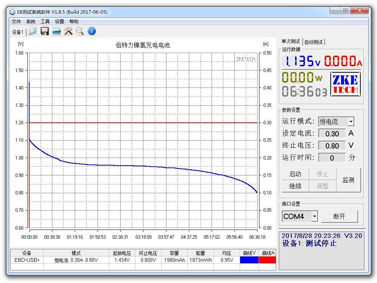Open the 文件 menu
Screen dimensions: 377x283
[x=16, y=22]
